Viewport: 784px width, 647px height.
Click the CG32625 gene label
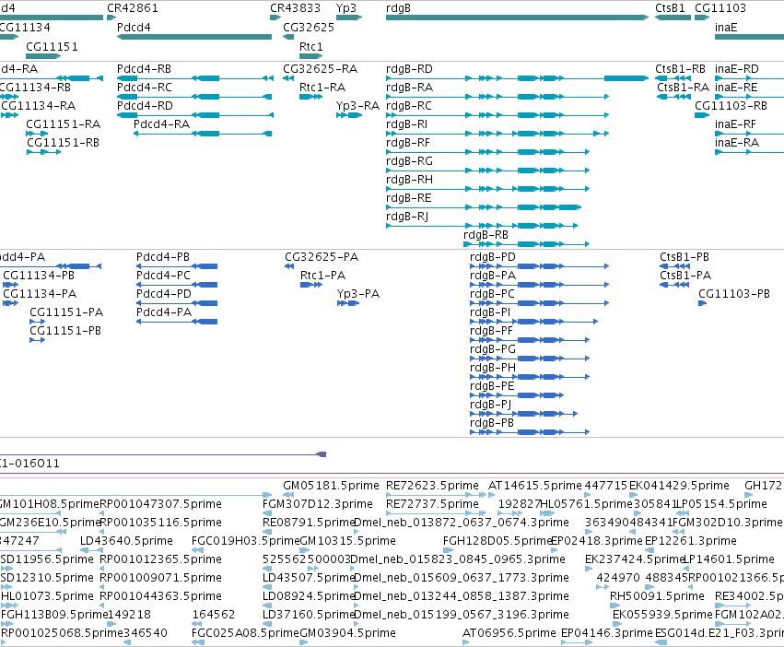(309, 28)
